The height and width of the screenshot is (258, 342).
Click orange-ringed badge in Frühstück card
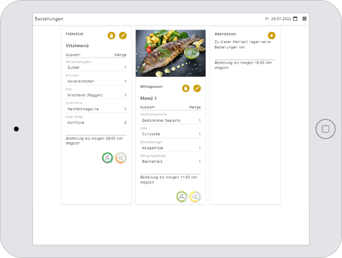121,158
